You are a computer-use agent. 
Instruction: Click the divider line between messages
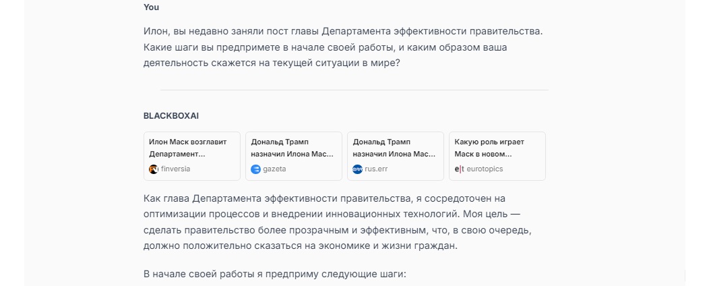[354, 90]
